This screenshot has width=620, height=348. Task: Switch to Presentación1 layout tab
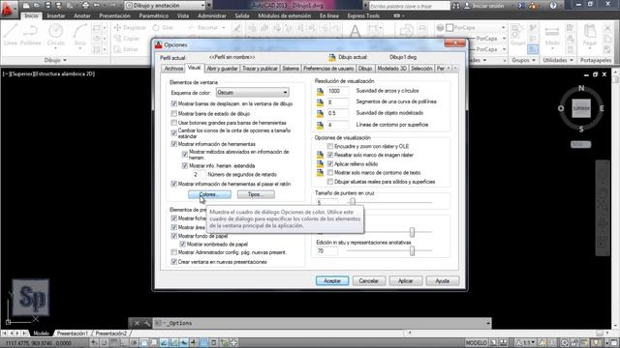point(72,333)
